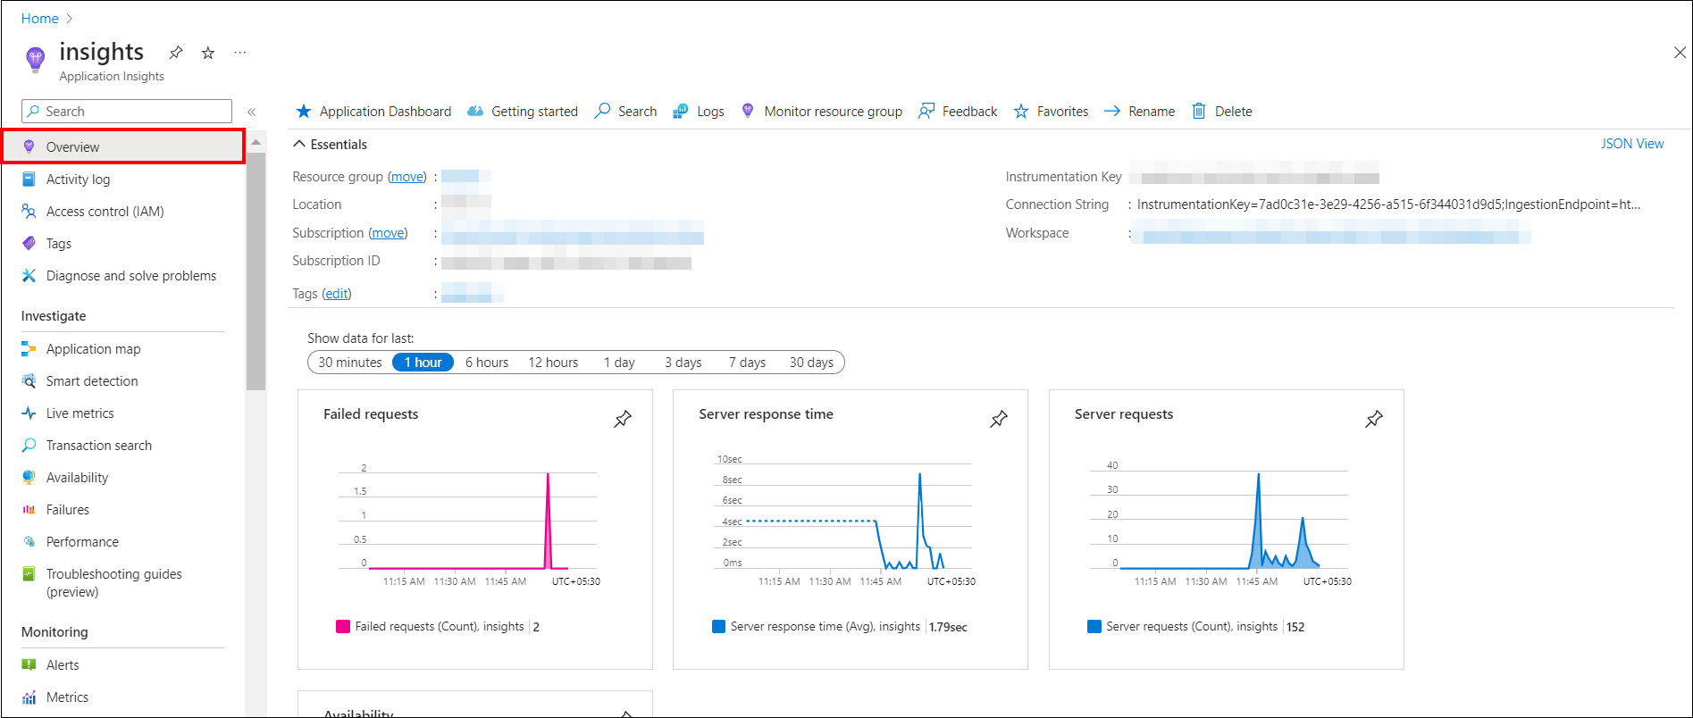Click the toolbar Search button
Image resolution: width=1693 pixels, height=718 pixels.
[625, 112]
